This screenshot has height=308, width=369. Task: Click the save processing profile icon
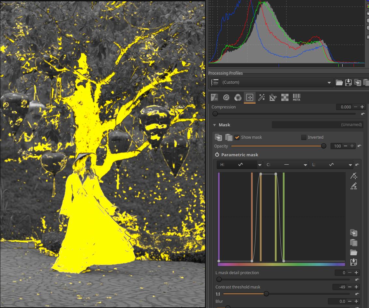point(348,82)
